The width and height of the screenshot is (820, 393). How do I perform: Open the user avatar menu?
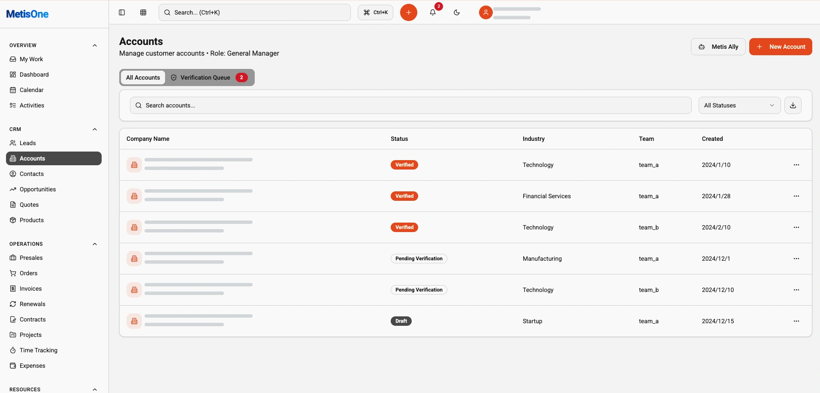(486, 12)
